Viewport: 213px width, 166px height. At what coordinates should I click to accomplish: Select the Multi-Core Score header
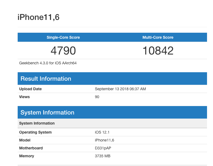158,37
